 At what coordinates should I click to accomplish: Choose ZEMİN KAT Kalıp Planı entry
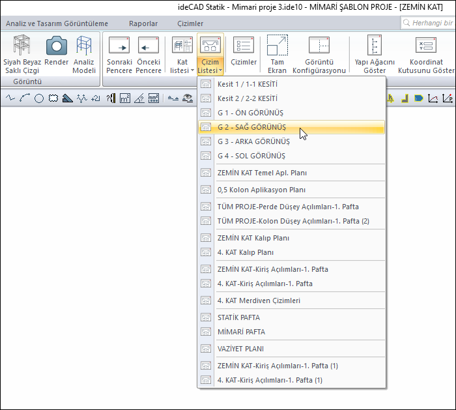pos(253,238)
